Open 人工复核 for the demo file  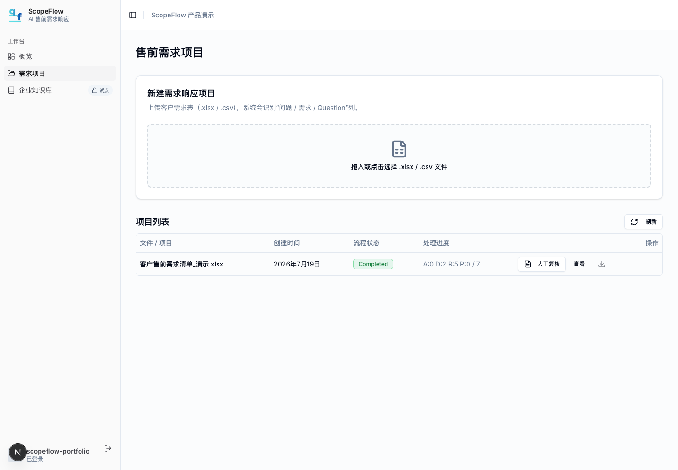[x=542, y=264]
